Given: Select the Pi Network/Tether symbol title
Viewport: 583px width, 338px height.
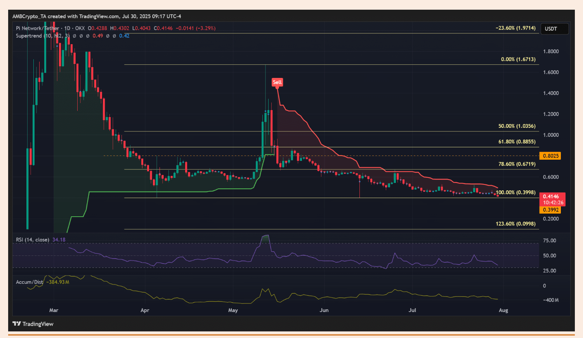Looking at the screenshot, I should pos(38,28).
